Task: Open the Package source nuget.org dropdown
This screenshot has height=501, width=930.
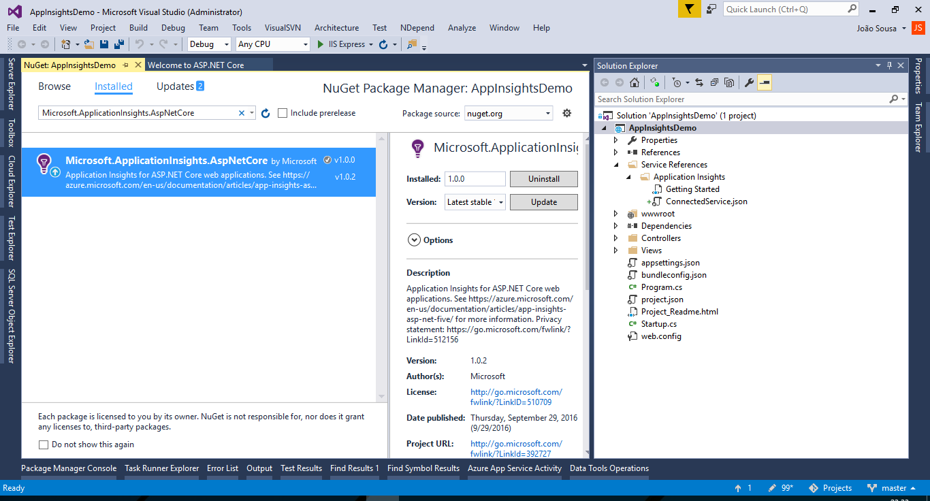Action: 509,113
